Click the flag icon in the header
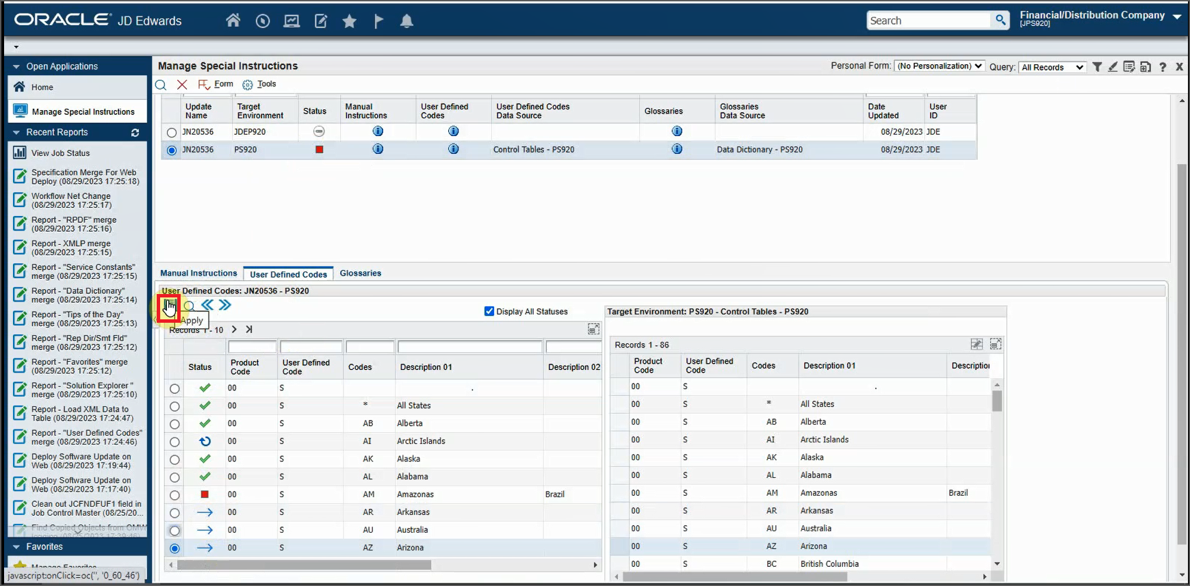 click(378, 21)
